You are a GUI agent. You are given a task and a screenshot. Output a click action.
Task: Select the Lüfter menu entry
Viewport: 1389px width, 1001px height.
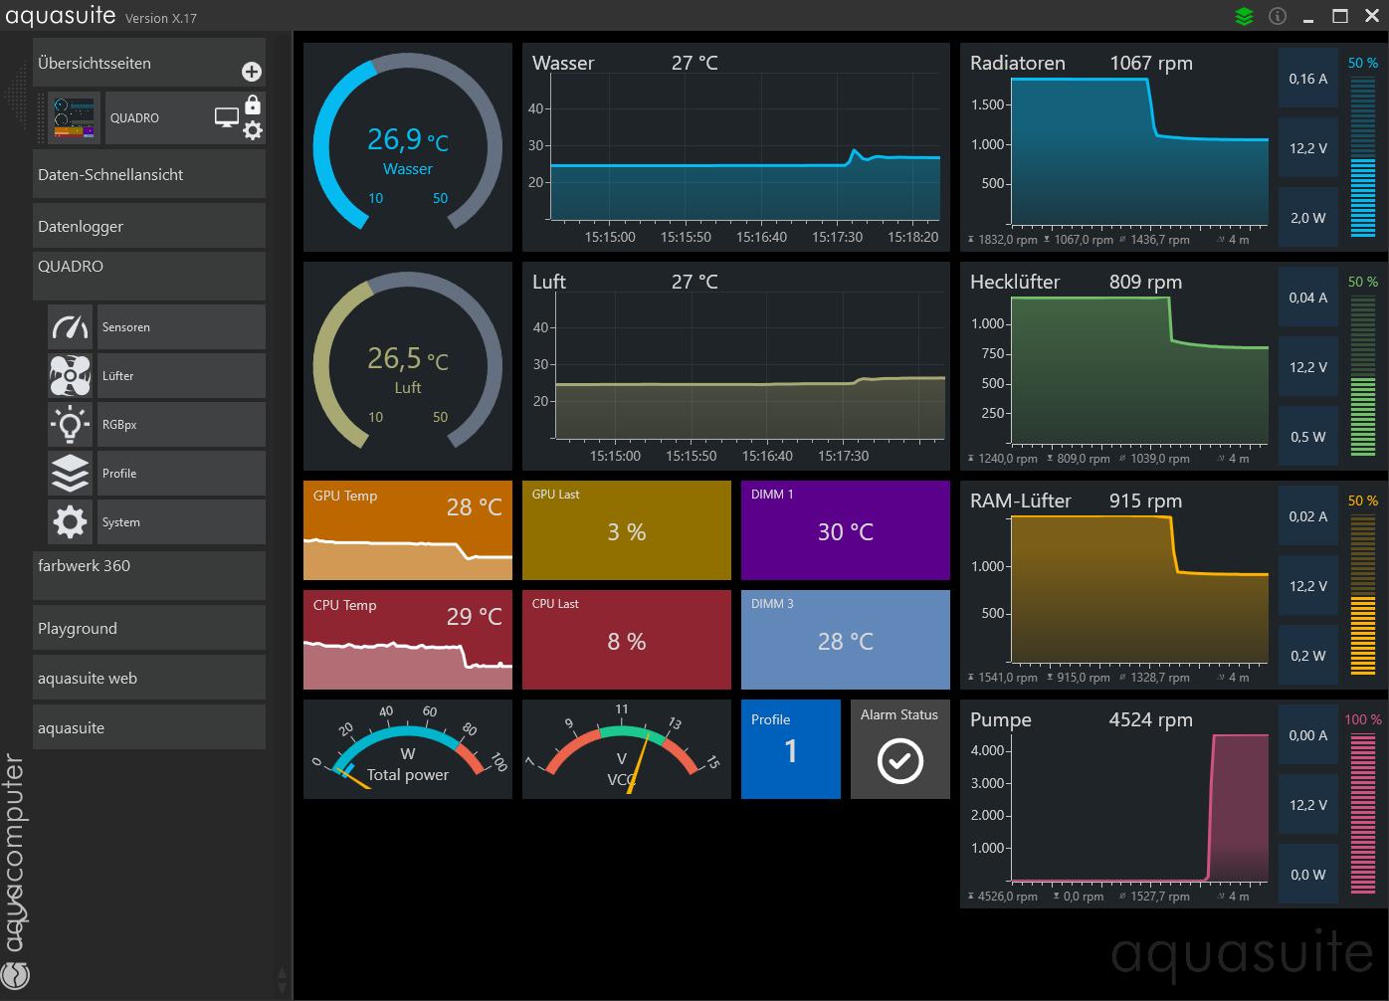tap(181, 375)
